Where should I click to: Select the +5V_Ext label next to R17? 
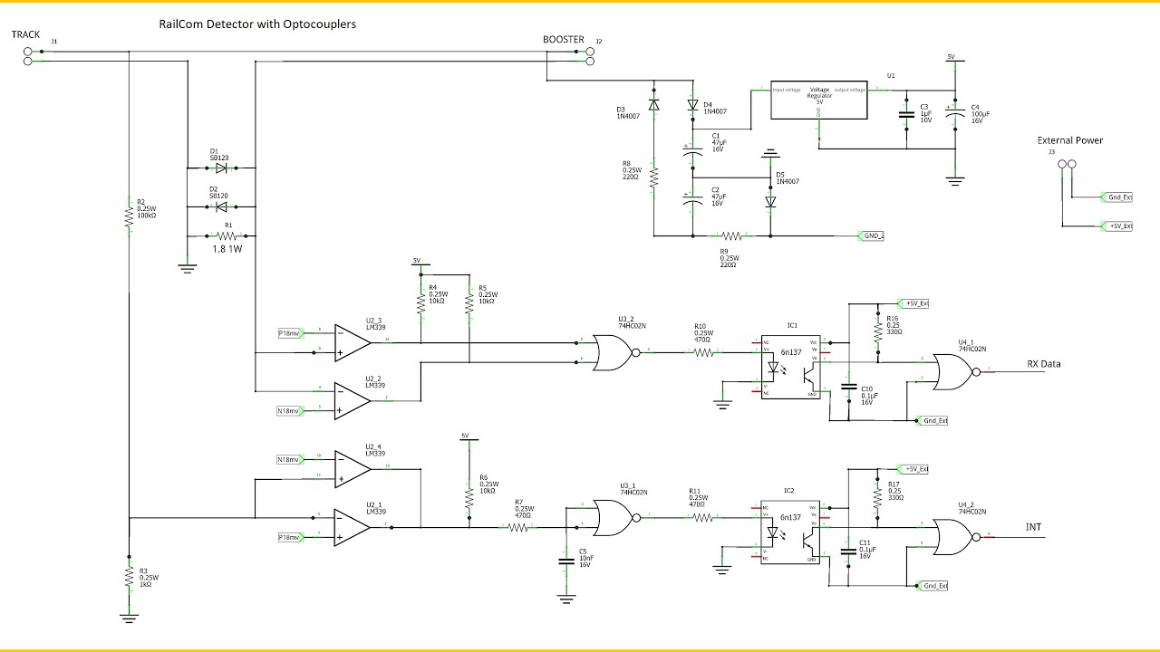tap(911, 469)
